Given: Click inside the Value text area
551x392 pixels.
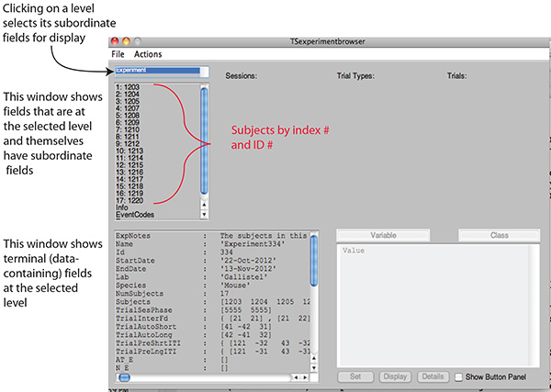Looking at the screenshot, I should [x=436, y=303].
